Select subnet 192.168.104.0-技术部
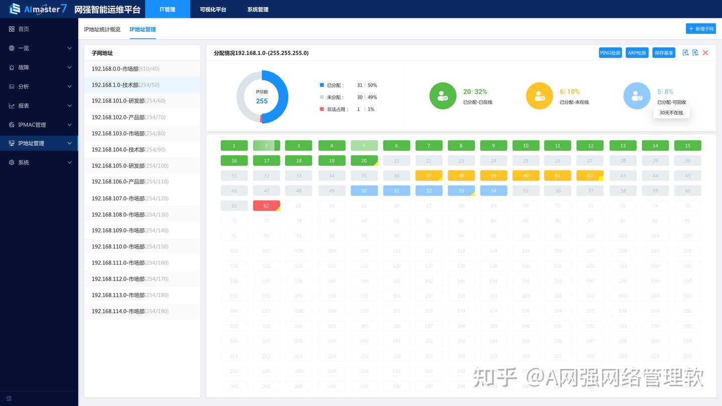This screenshot has height=406, width=722. [142, 149]
